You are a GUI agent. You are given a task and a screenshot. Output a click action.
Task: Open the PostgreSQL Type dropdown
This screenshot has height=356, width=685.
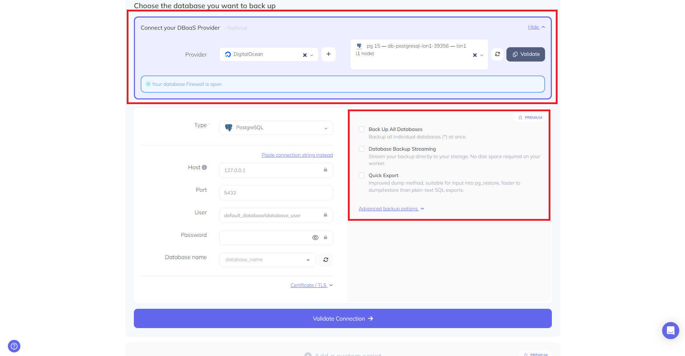pyautogui.click(x=276, y=128)
